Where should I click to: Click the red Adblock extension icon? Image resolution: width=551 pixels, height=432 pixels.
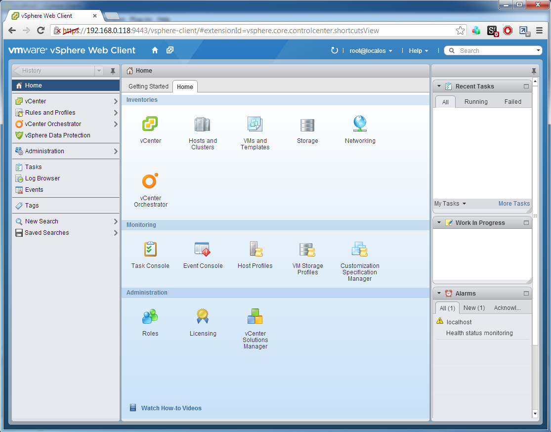click(x=508, y=31)
